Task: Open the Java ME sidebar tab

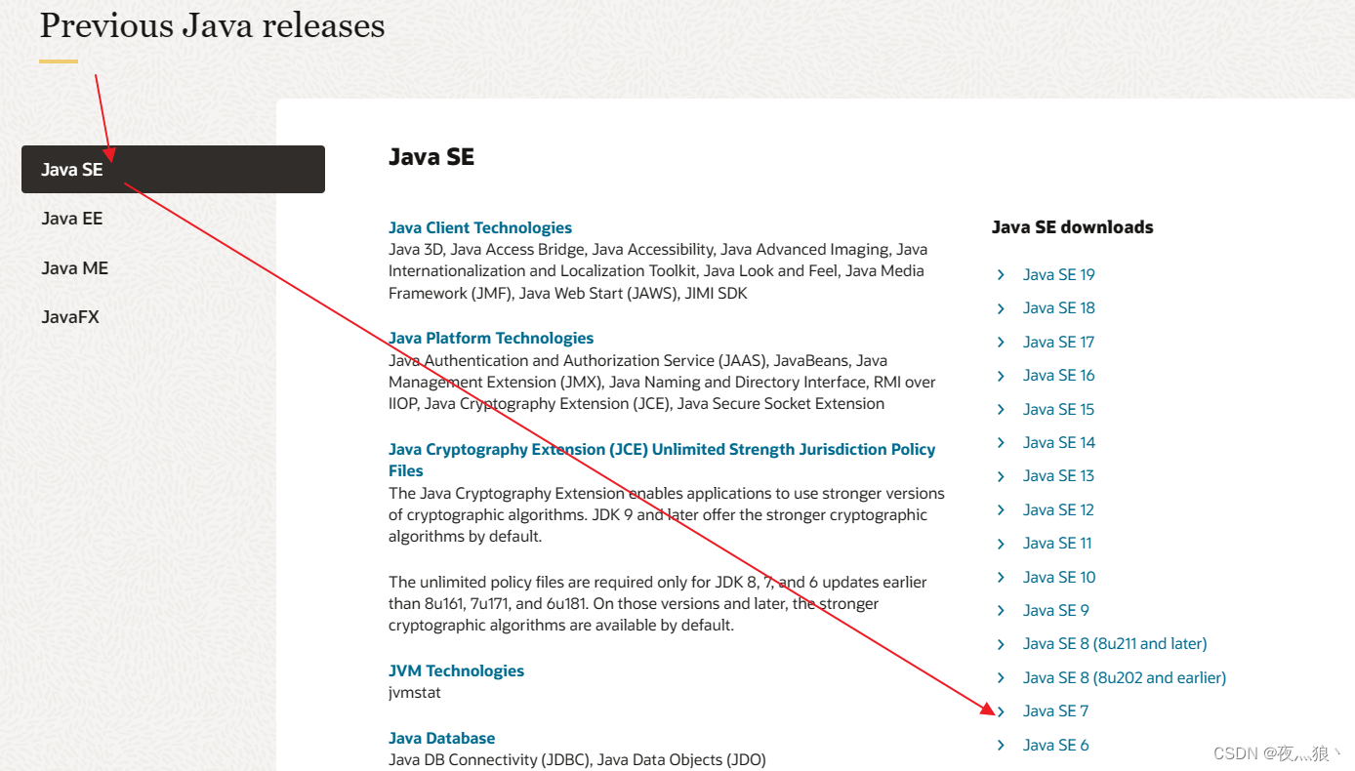Action: [74, 267]
